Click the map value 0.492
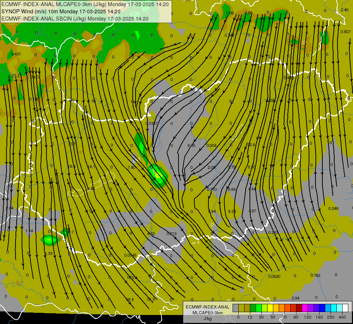This screenshot has height=324, width=353. (x=289, y=78)
